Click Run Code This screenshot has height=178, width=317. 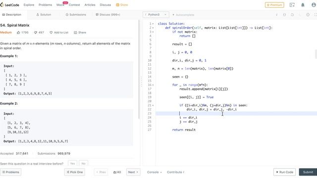[x=284, y=172]
